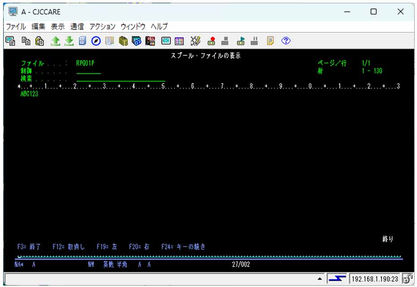This screenshot has width=417, height=287.
Task: Click the Copy icon in toolbar
Action: [x=26, y=41]
